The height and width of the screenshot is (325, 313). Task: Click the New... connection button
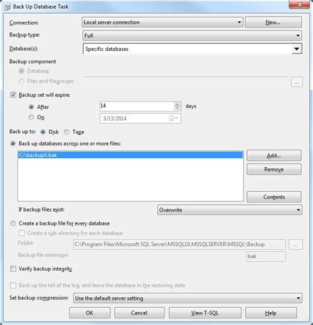point(273,22)
